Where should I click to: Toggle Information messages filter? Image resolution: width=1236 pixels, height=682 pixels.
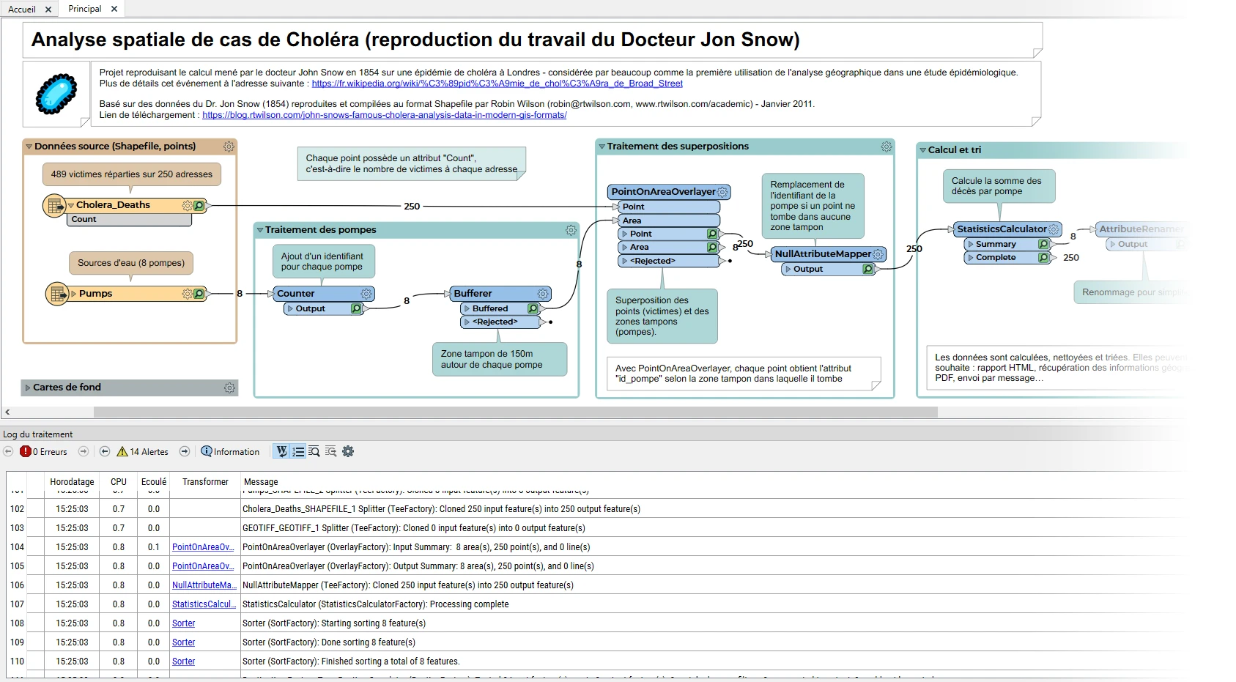(230, 452)
